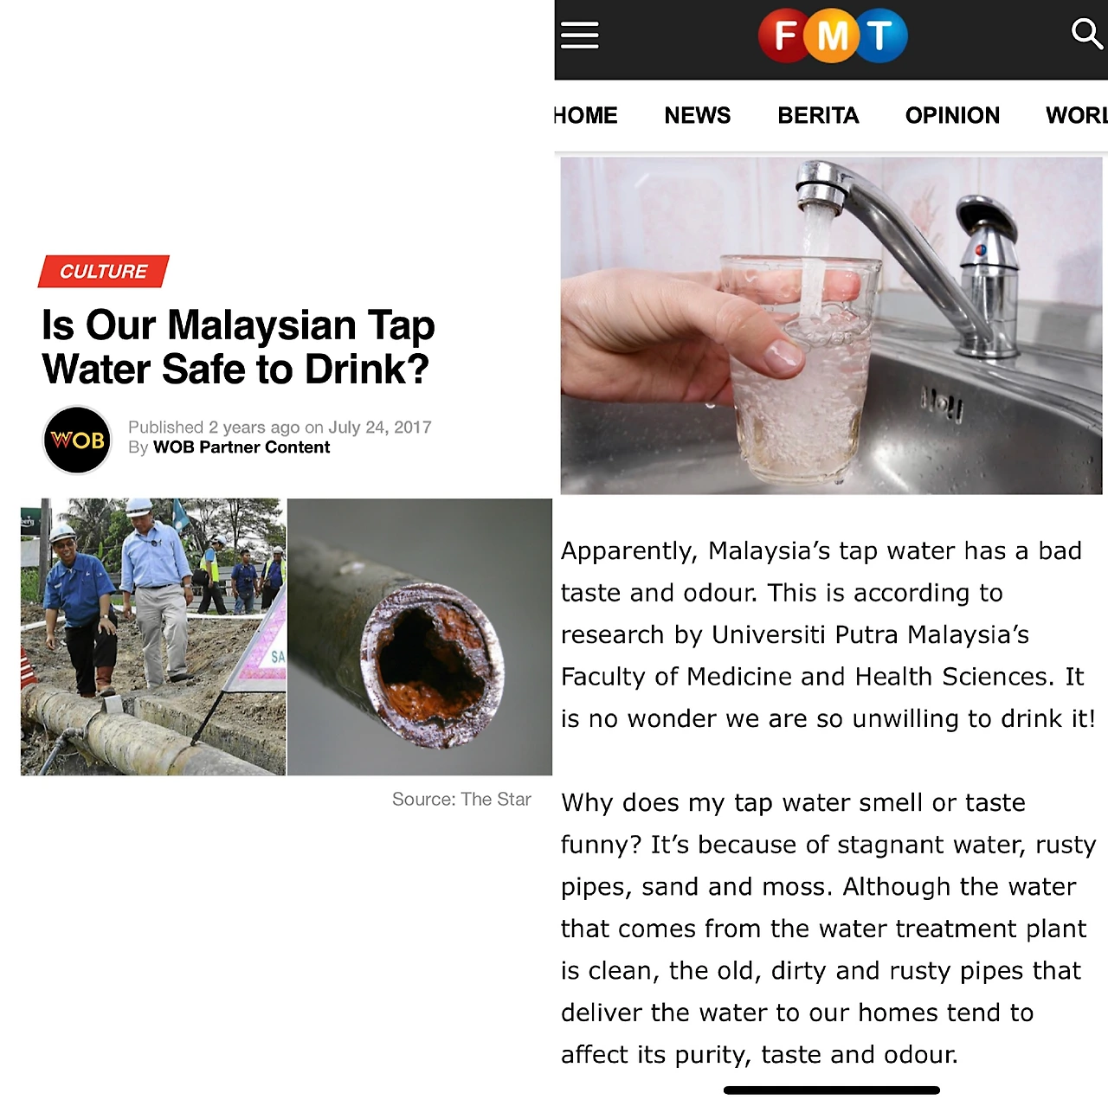The width and height of the screenshot is (1108, 1106).
Task: Click the July 24, 2017 publish date
Action: (379, 428)
